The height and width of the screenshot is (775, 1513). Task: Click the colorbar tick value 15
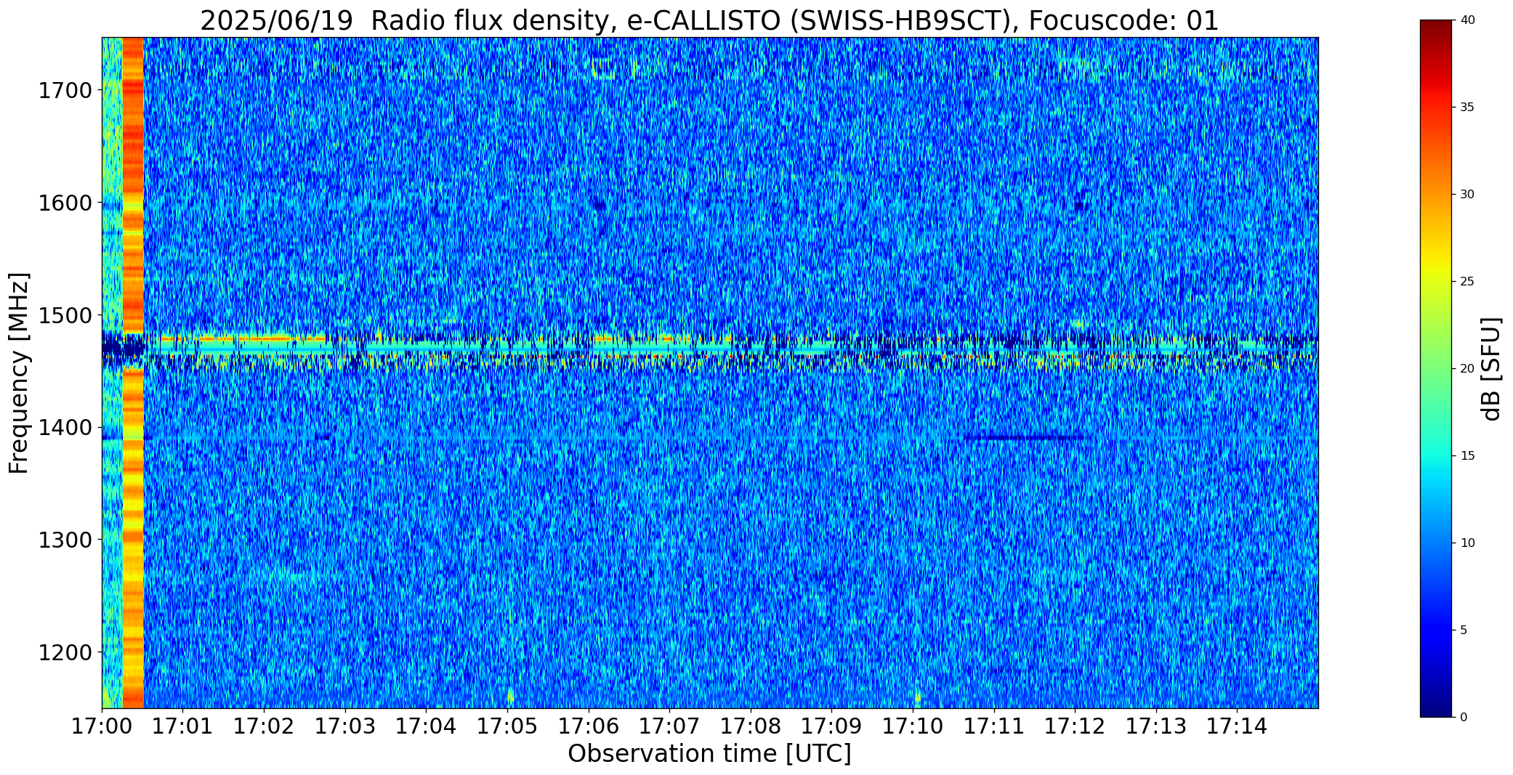tap(1467, 456)
